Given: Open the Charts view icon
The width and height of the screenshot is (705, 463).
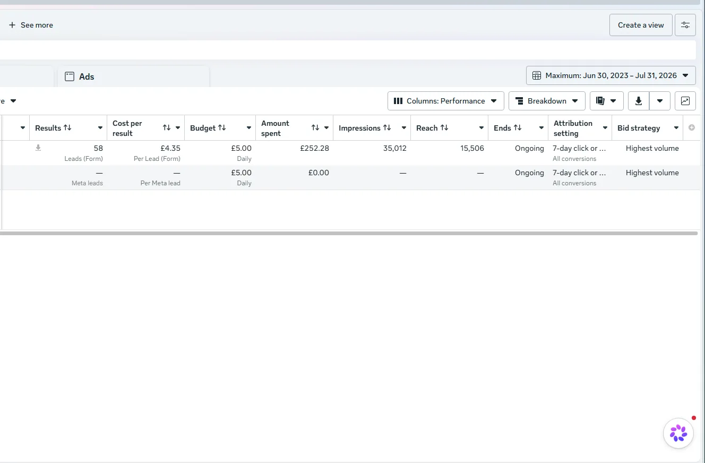Looking at the screenshot, I should (685, 101).
